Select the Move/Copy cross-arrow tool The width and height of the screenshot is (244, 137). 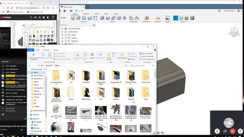click(124, 18)
